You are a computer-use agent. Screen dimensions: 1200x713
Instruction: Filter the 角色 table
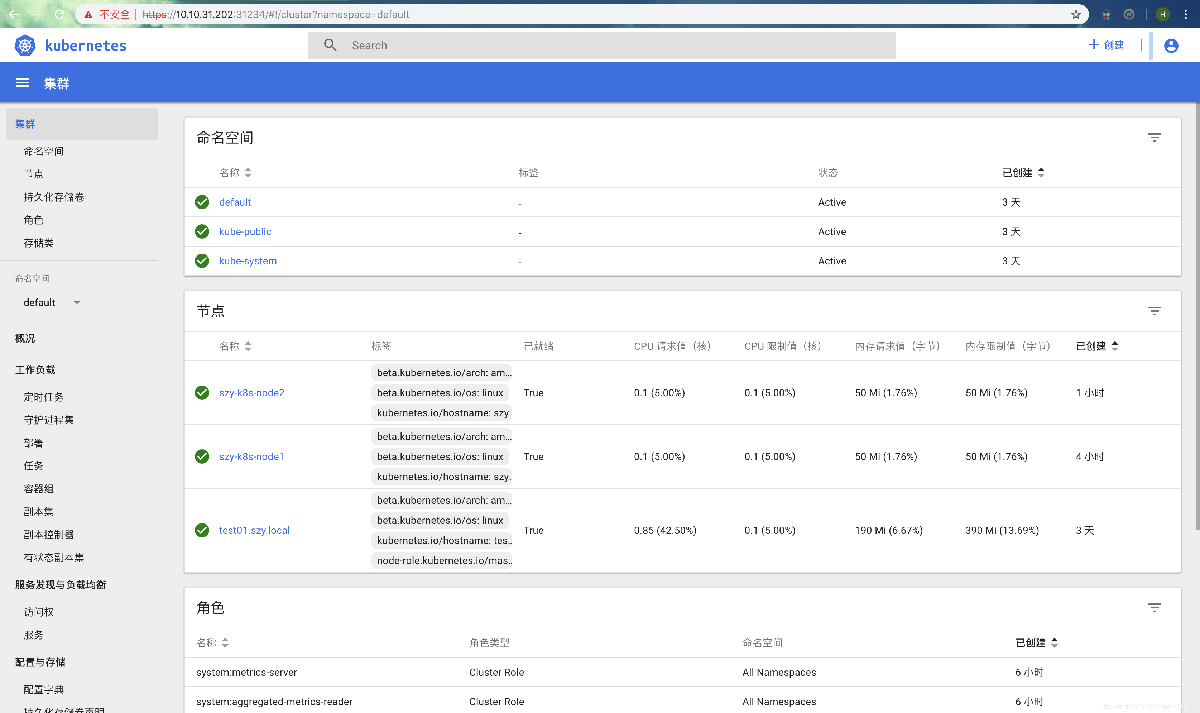pos(1155,608)
